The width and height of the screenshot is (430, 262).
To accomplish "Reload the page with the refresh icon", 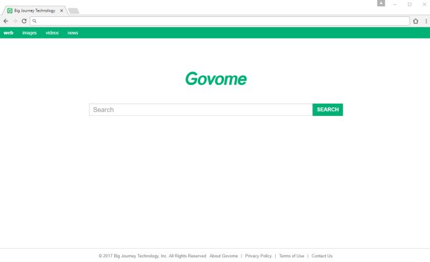I will [x=24, y=21].
